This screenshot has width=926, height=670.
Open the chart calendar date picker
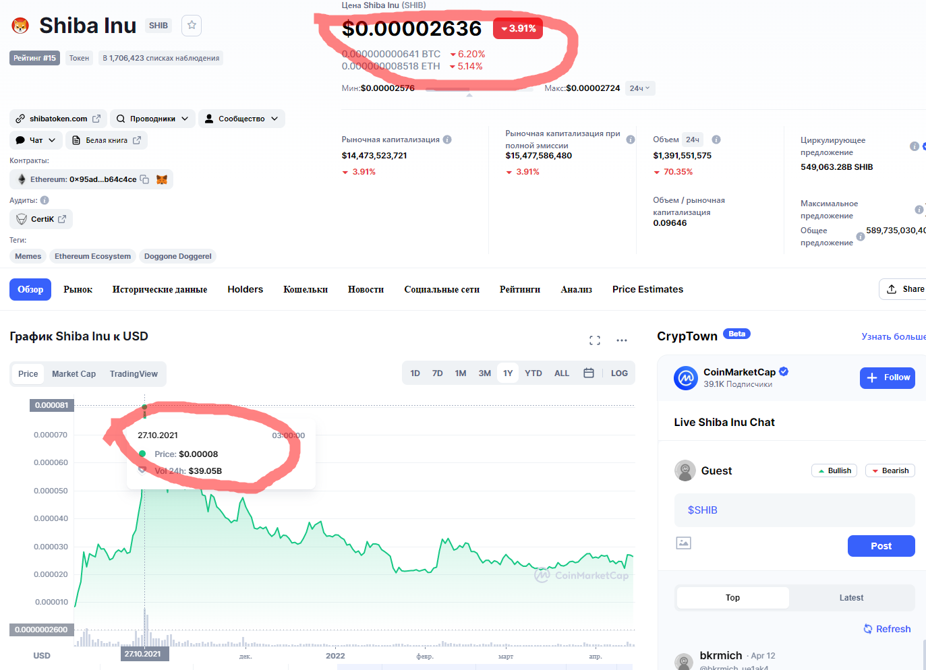point(589,373)
